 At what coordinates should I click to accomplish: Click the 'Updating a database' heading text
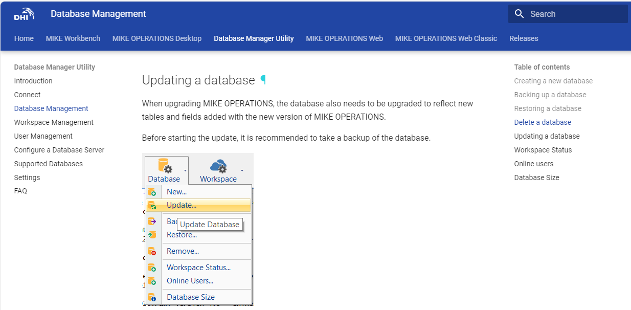coord(198,80)
